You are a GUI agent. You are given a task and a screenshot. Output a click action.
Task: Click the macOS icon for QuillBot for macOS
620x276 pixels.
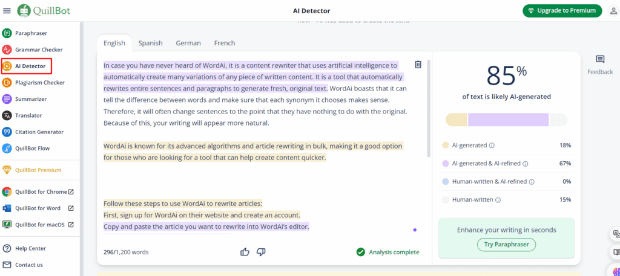[x=7, y=225]
